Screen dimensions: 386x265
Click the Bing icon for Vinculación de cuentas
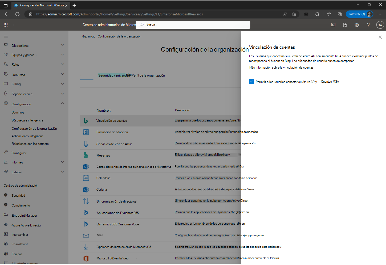click(x=86, y=121)
